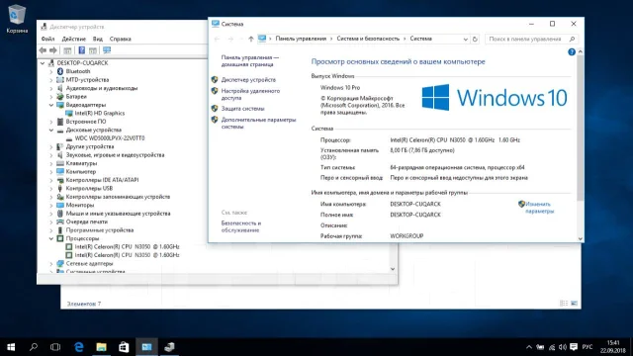Switch input language РУС indicator
The height and width of the screenshot is (356, 633).
point(588,347)
